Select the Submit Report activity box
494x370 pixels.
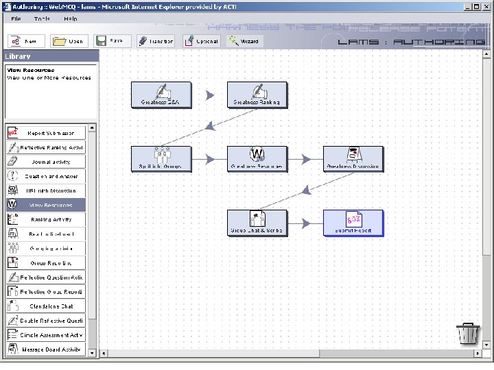pyautogui.click(x=353, y=223)
